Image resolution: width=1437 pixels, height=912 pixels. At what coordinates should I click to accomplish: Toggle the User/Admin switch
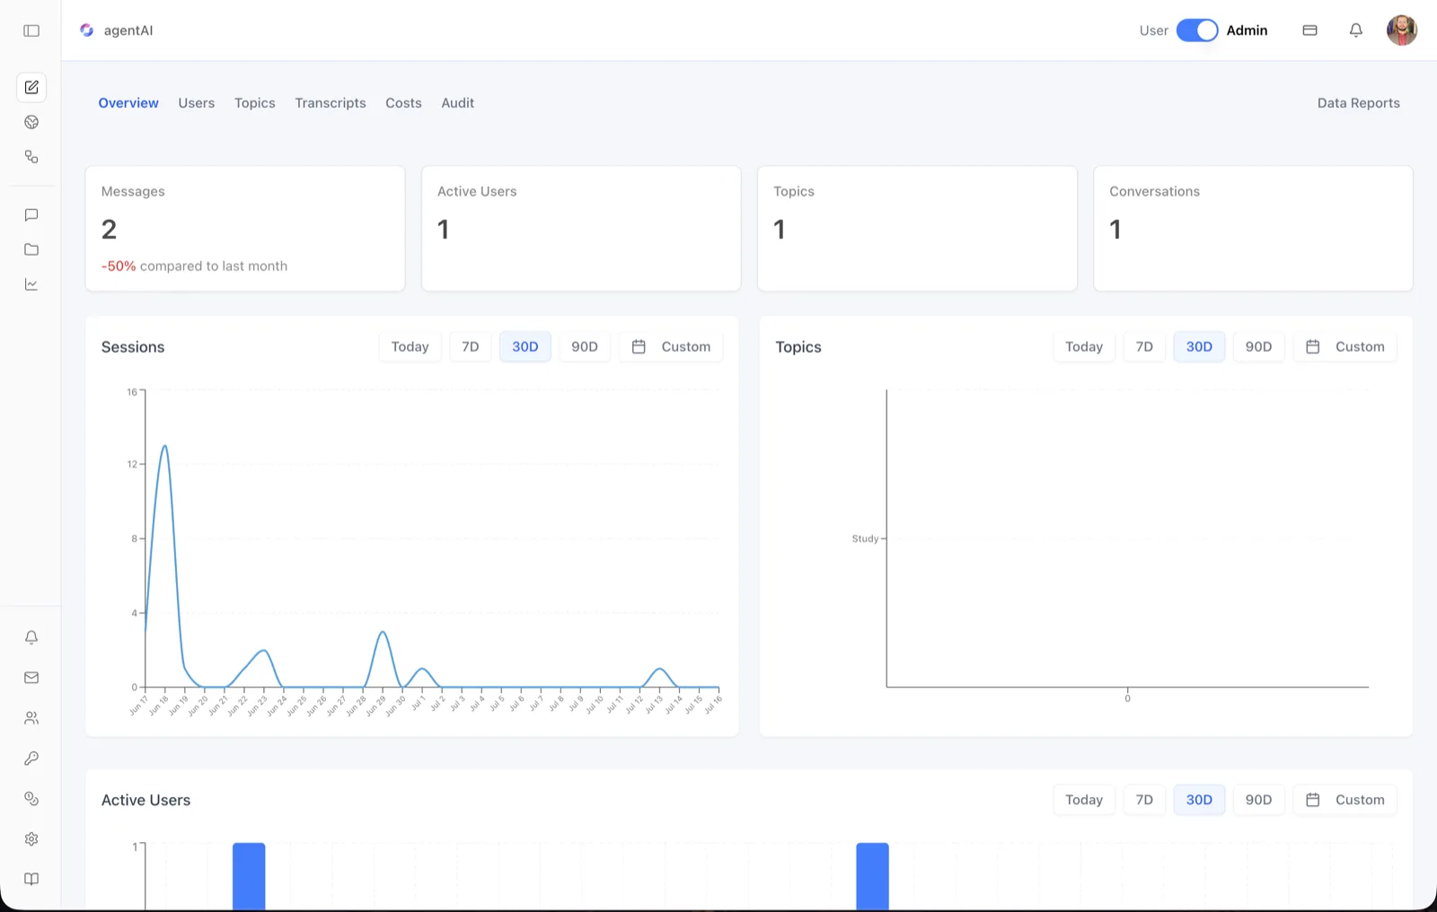click(x=1197, y=31)
